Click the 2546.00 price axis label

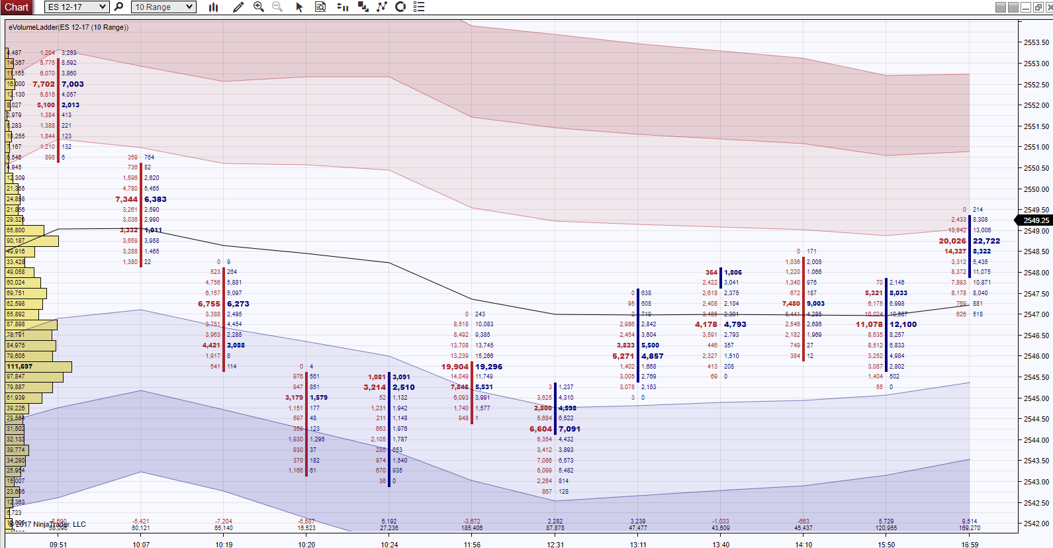click(x=1036, y=356)
